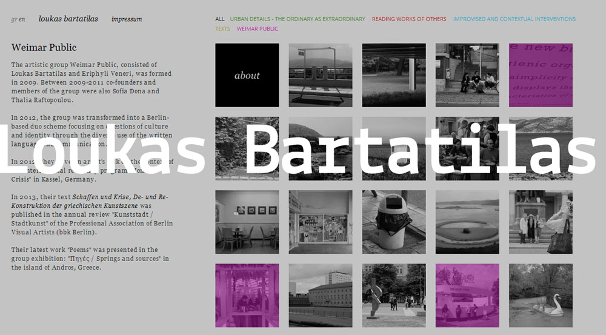606x335 pixels.
Task: Select the ALL filter
Action: click(x=220, y=19)
